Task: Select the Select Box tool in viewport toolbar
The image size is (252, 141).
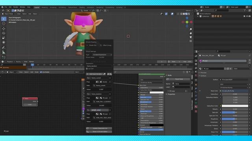Action: coord(4,19)
